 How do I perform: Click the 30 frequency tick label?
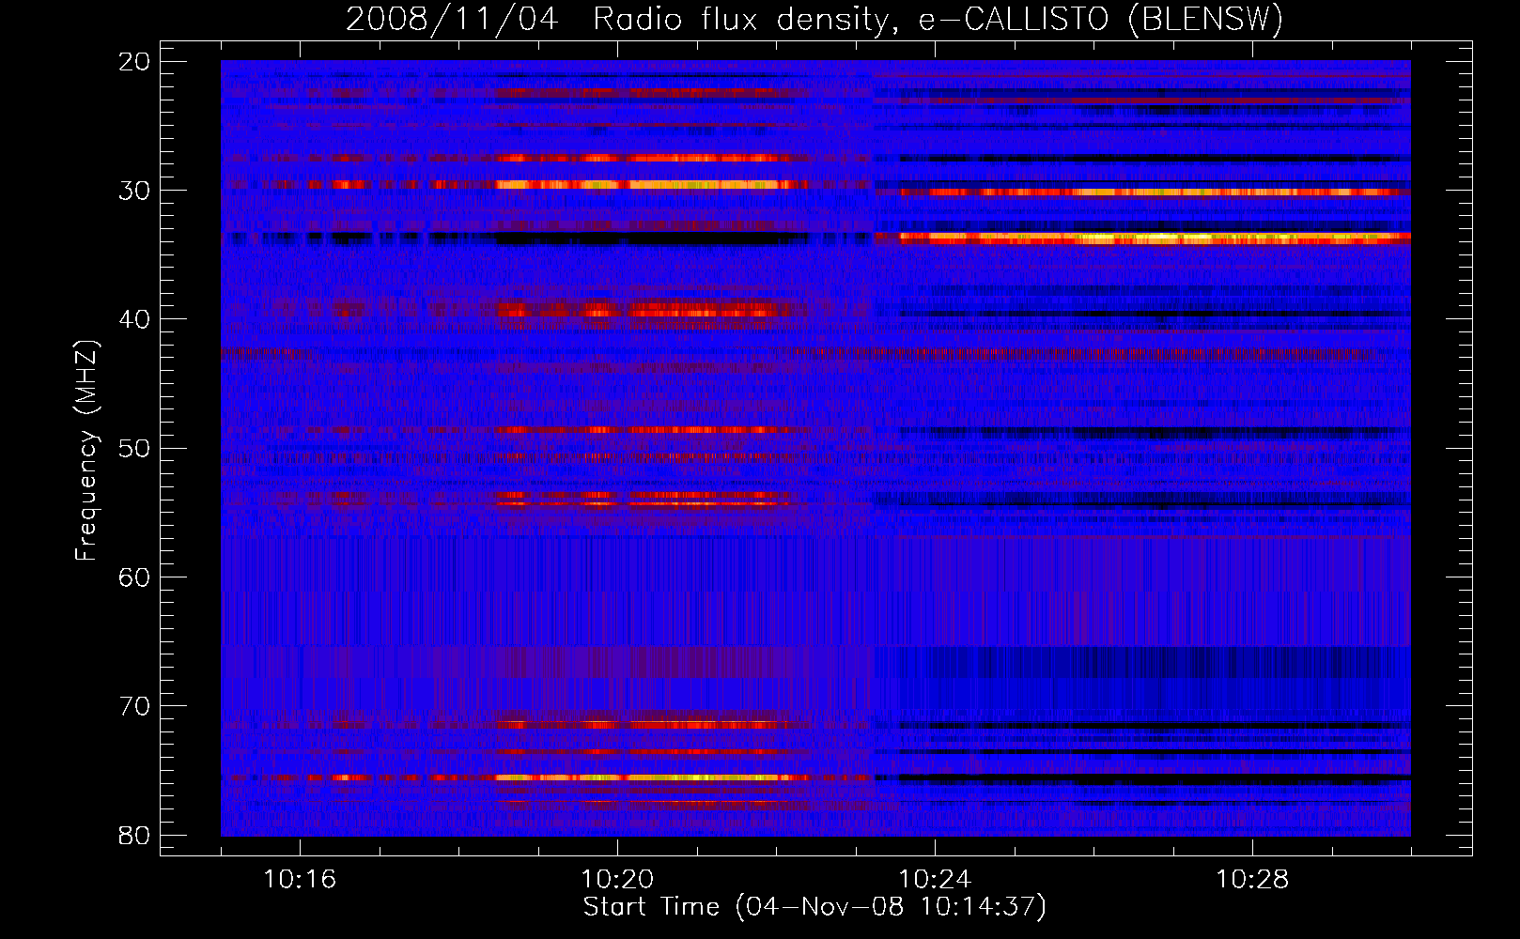[x=135, y=191]
